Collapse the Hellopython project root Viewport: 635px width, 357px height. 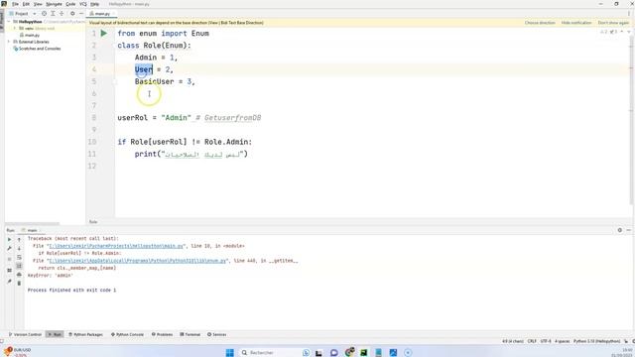click(9, 22)
